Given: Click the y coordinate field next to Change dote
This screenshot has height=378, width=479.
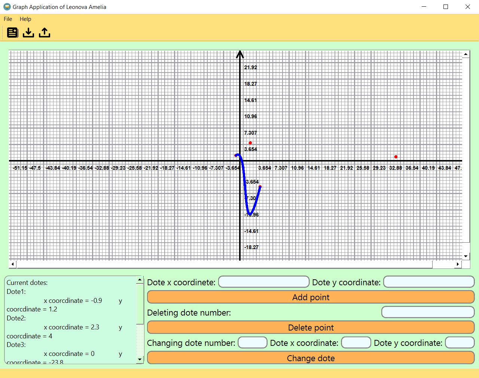Looking at the screenshot, I should [x=460, y=342].
